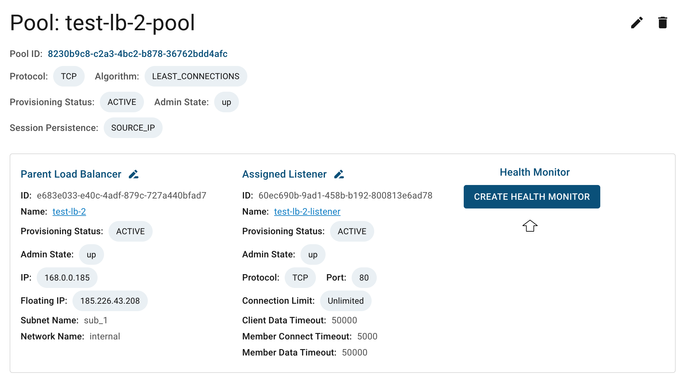Click the LEAST_CONNECTIONS algorithm chip
The width and height of the screenshot is (684, 379).
[196, 76]
